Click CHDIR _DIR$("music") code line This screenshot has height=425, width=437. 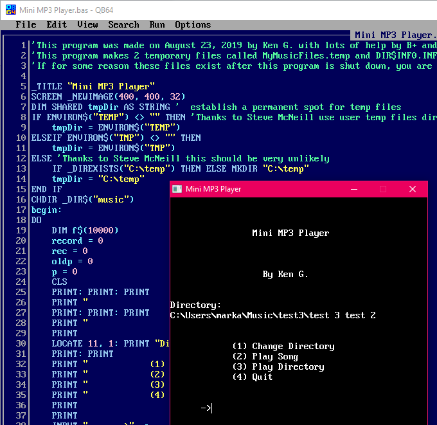pyautogui.click(x=82, y=199)
